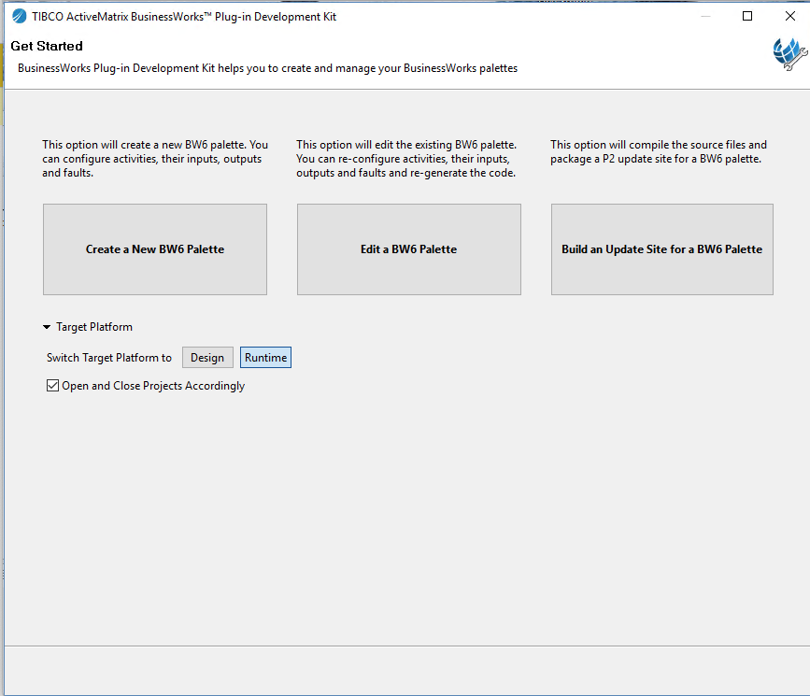Switch target platform to Design
Image resolution: width=810 pixels, height=696 pixels.
coord(207,358)
